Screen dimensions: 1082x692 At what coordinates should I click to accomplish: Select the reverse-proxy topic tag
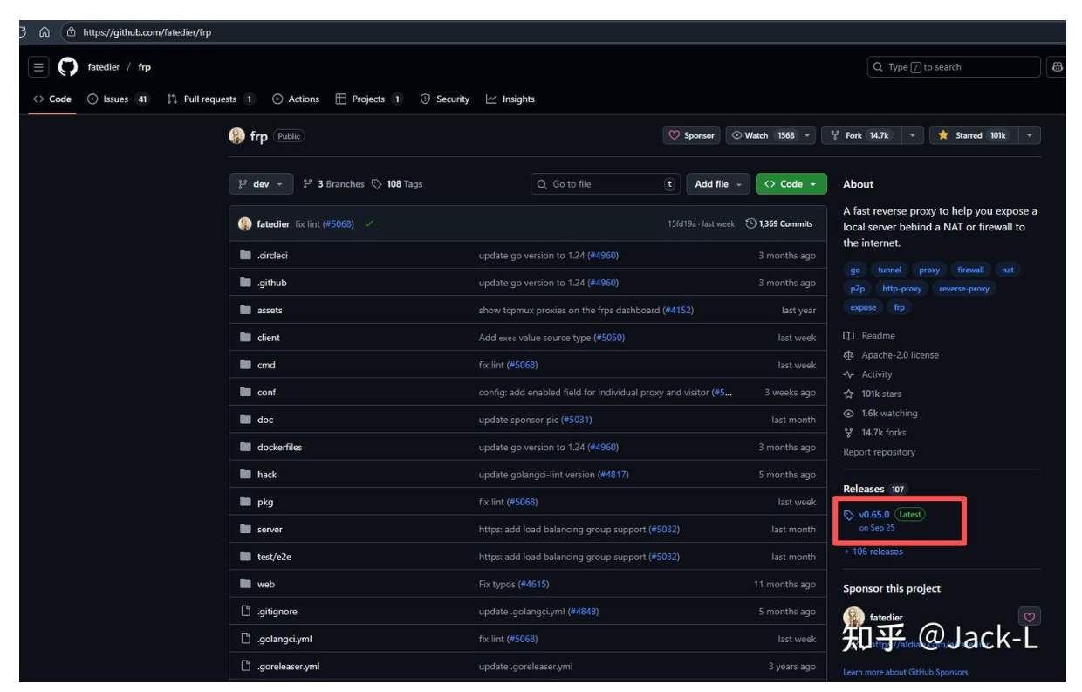point(963,289)
